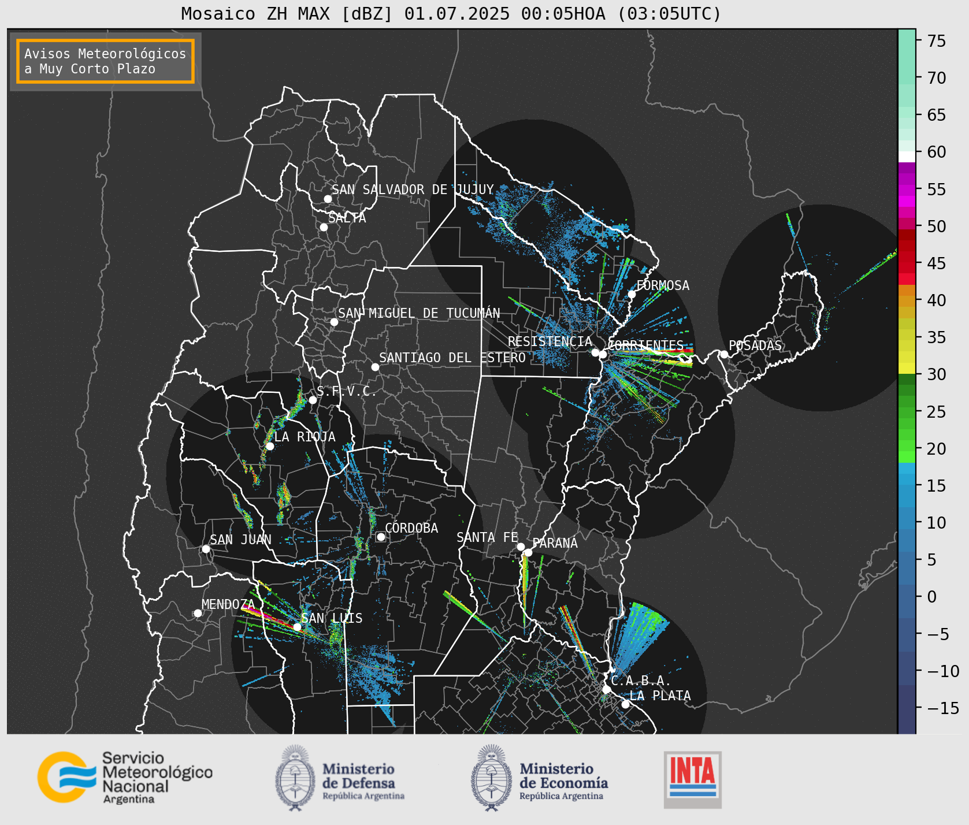Click the −15 dBZ colorbar label
Viewport: 969px width, 825px height.
942,708
